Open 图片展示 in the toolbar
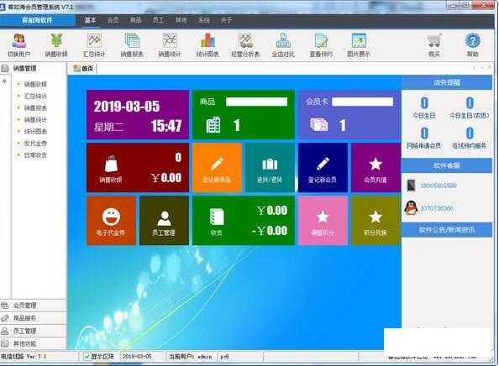The width and height of the screenshot is (499, 366). 359,45
